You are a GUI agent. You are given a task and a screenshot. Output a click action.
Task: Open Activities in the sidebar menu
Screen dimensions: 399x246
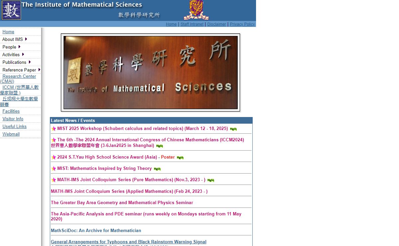[11, 55]
